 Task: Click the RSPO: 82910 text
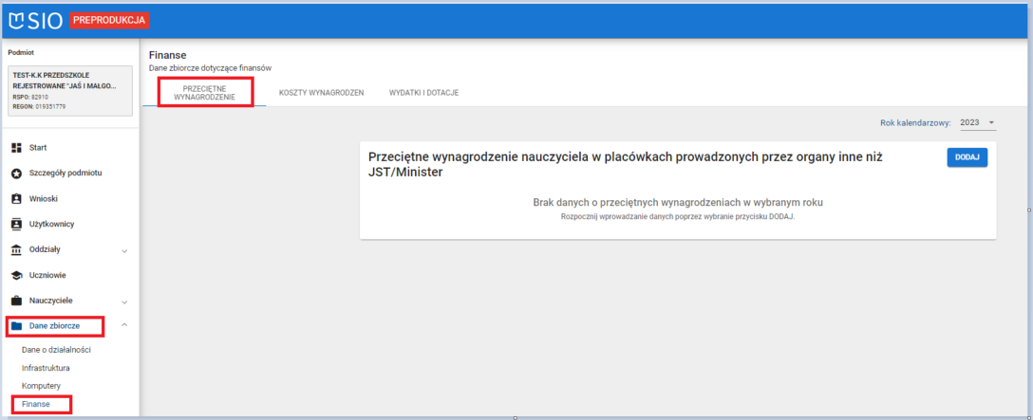[30, 97]
